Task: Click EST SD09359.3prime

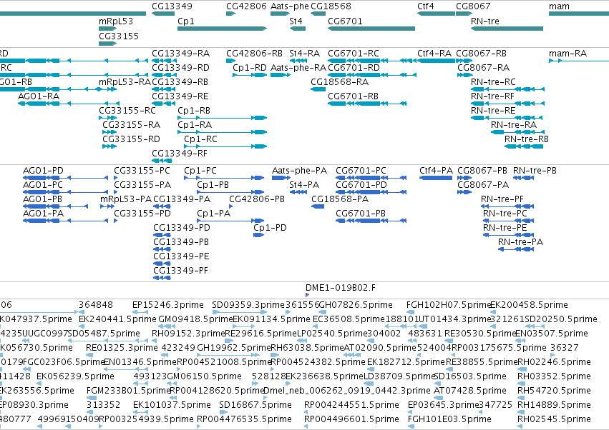Action: pyautogui.click(x=248, y=305)
